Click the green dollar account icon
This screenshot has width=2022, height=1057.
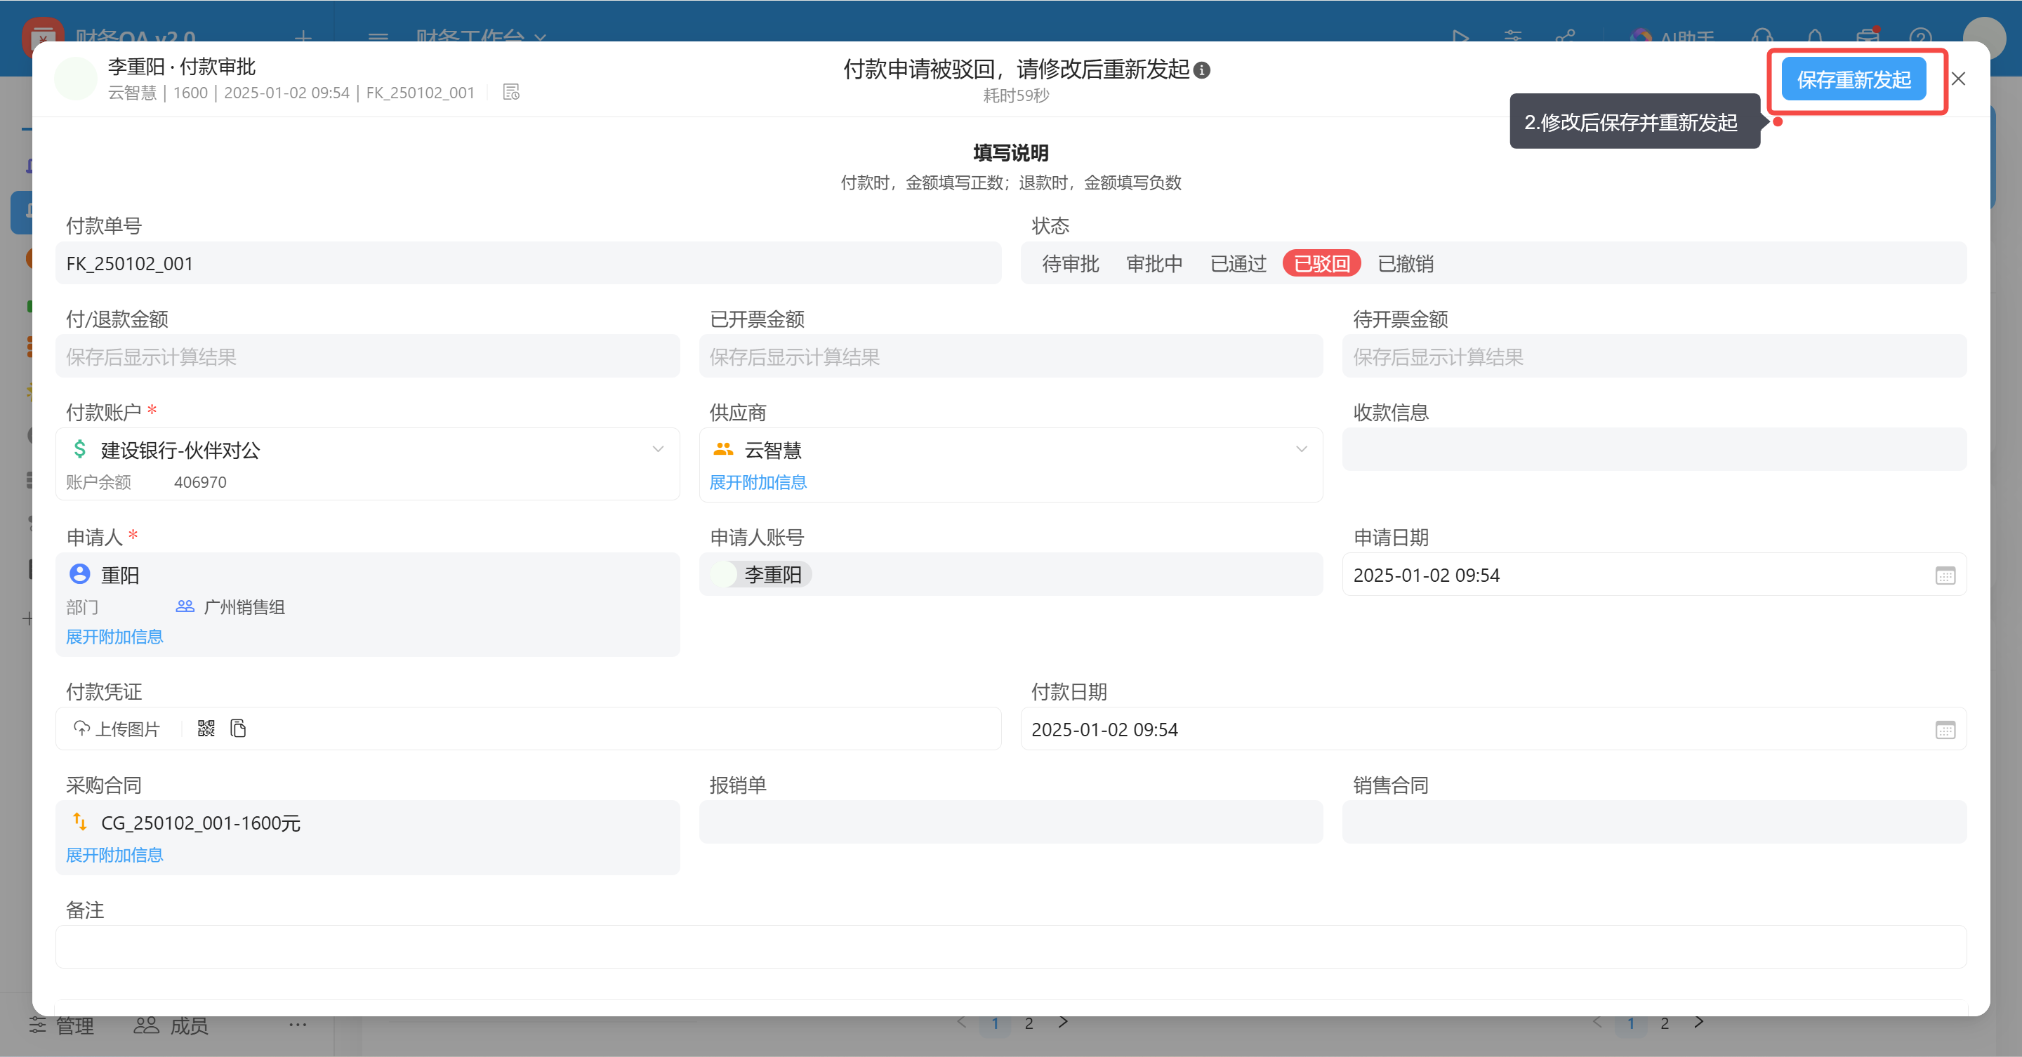pyautogui.click(x=79, y=450)
